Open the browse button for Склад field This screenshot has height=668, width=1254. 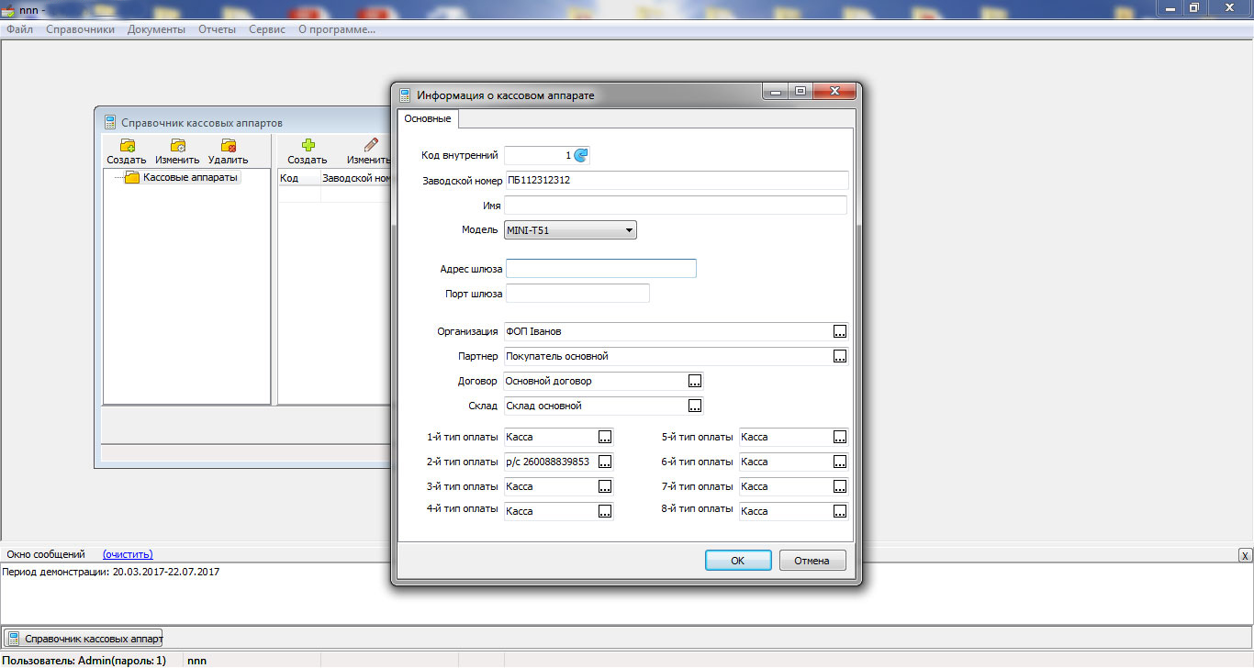pos(695,406)
